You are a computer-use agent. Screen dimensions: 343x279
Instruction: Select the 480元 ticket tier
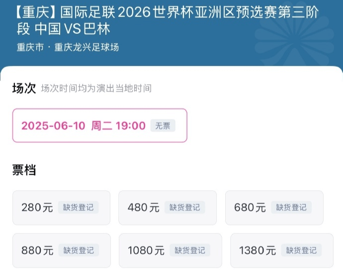pyautogui.click(x=168, y=208)
